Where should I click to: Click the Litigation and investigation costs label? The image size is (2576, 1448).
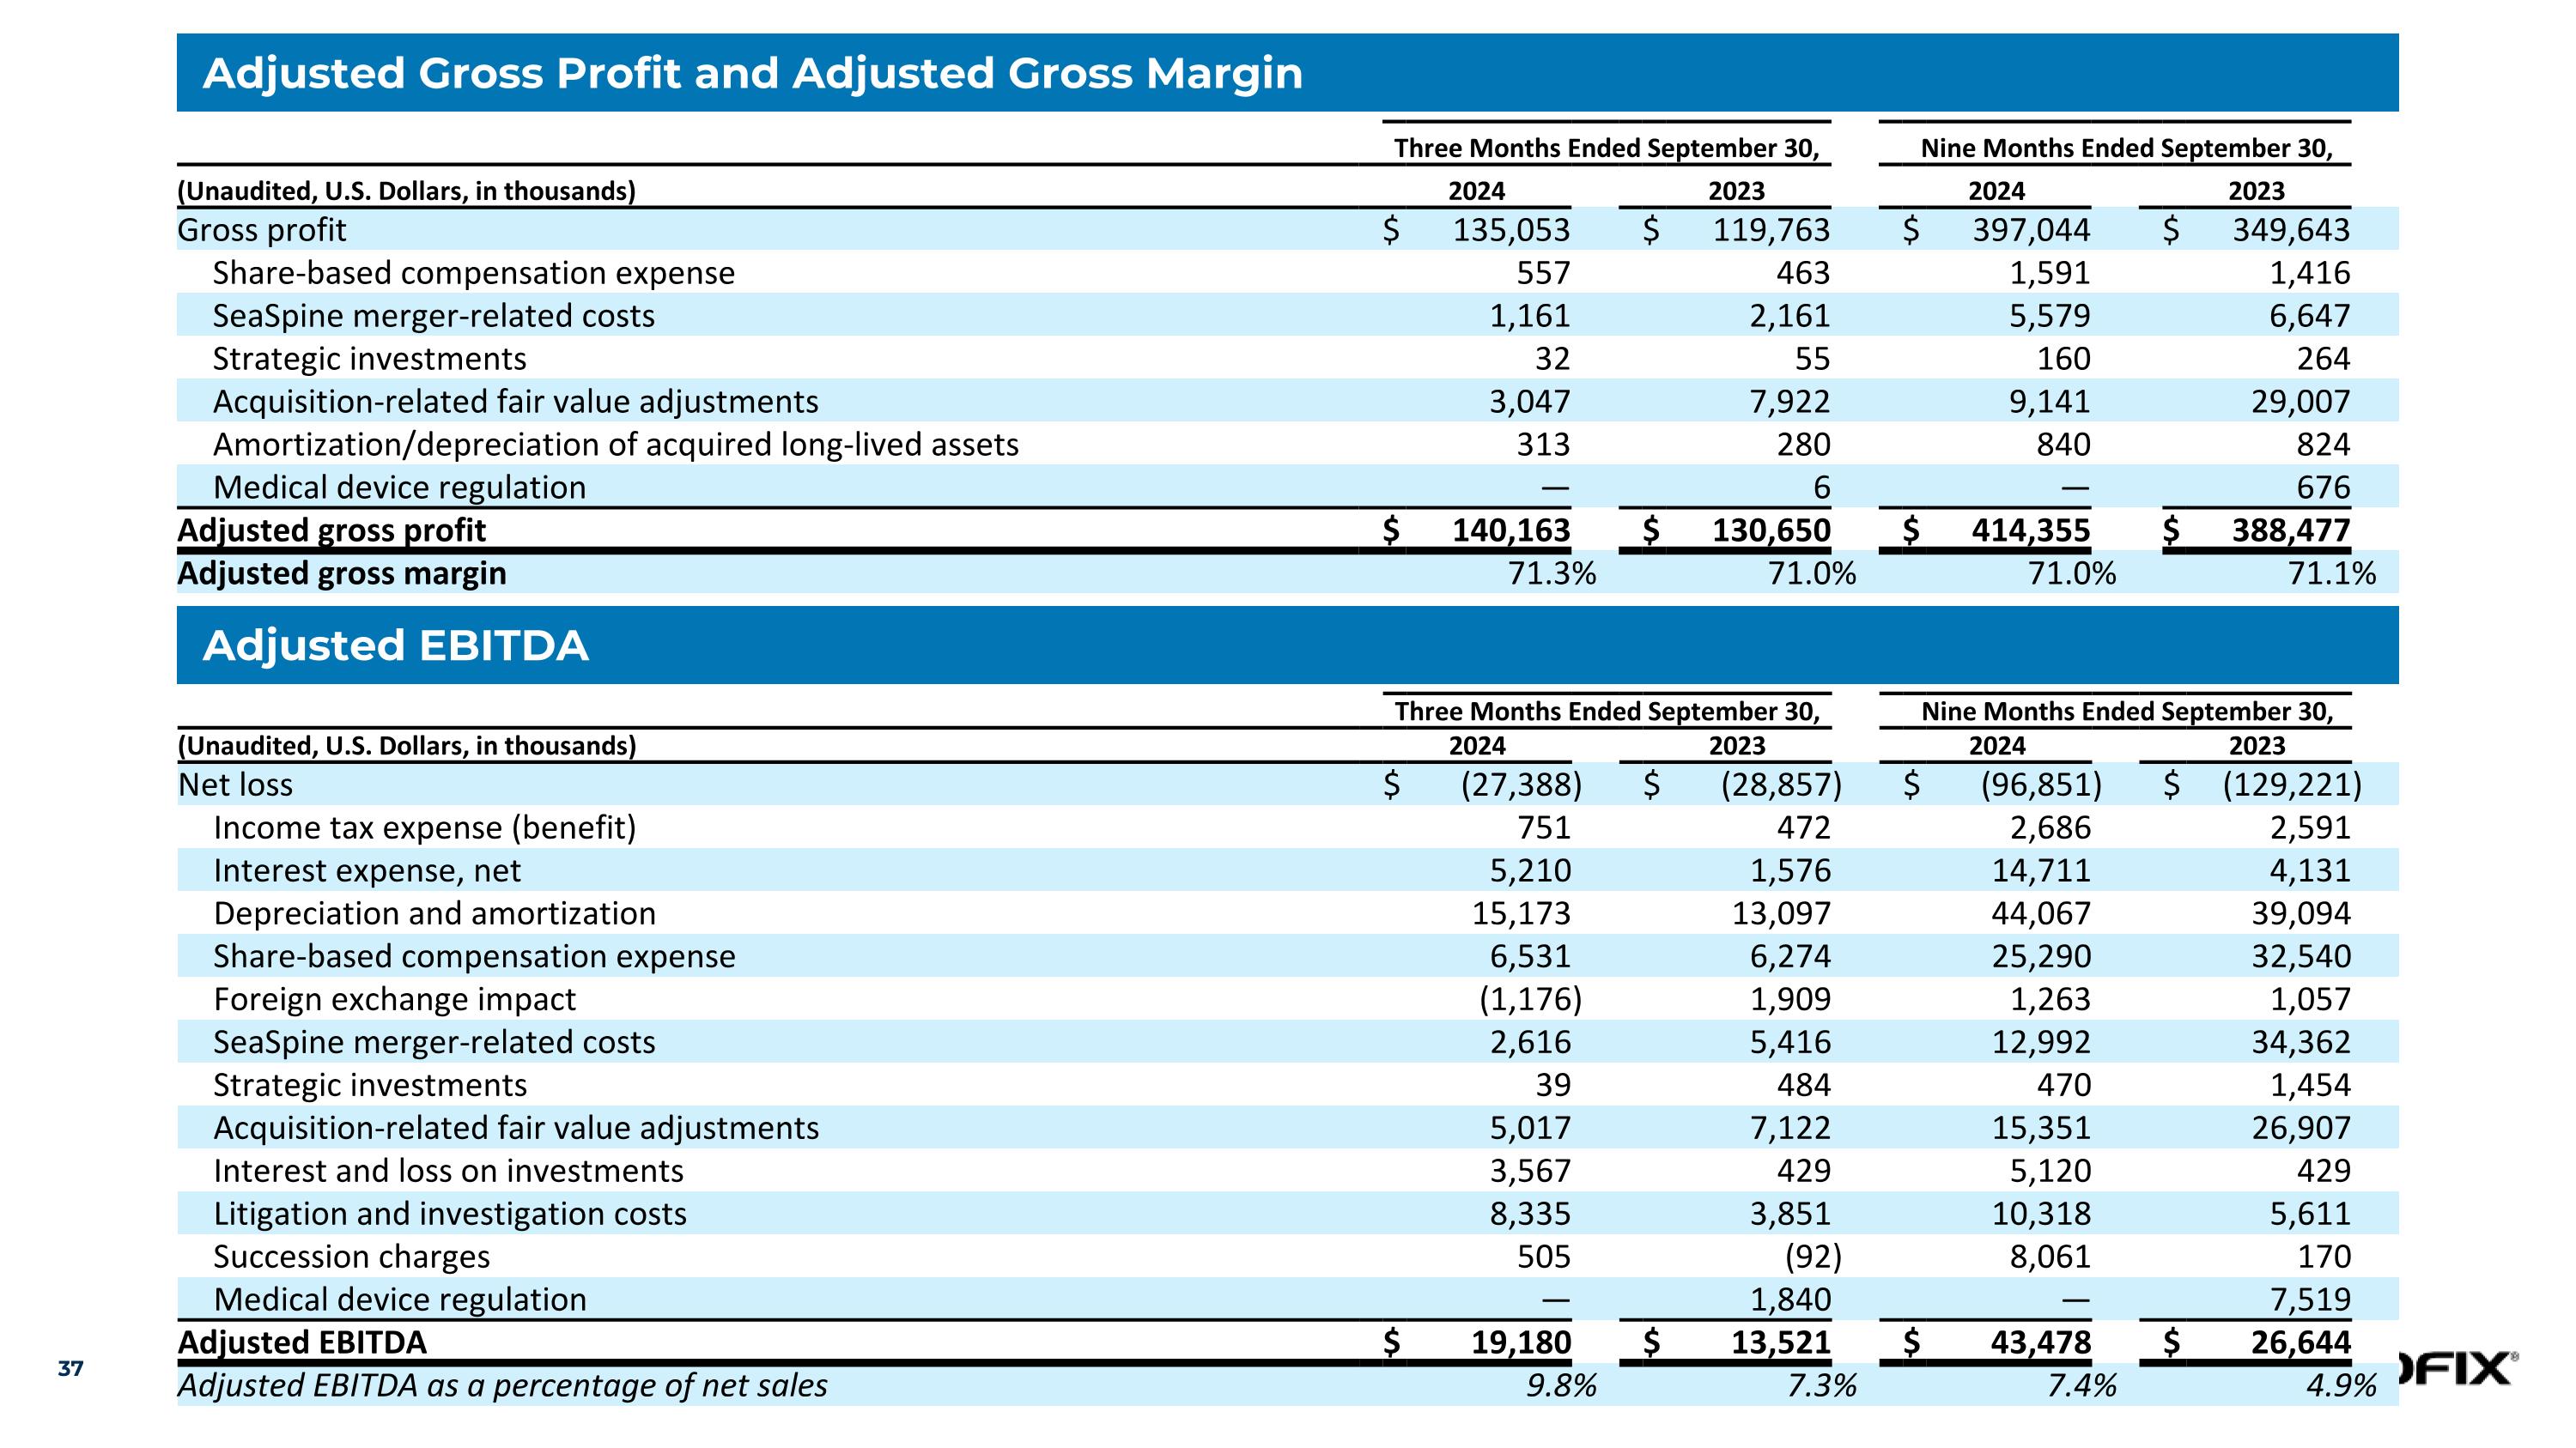click(449, 1213)
